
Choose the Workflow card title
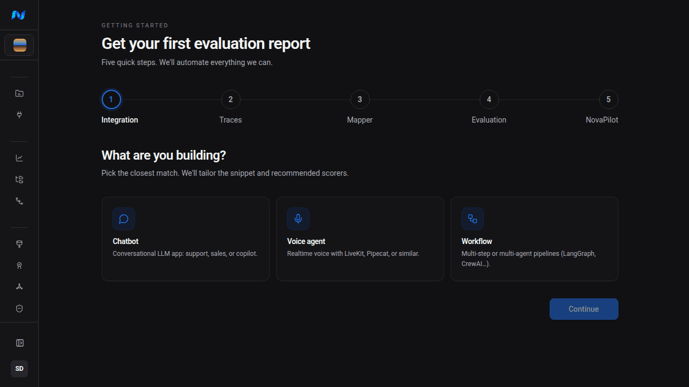(477, 241)
